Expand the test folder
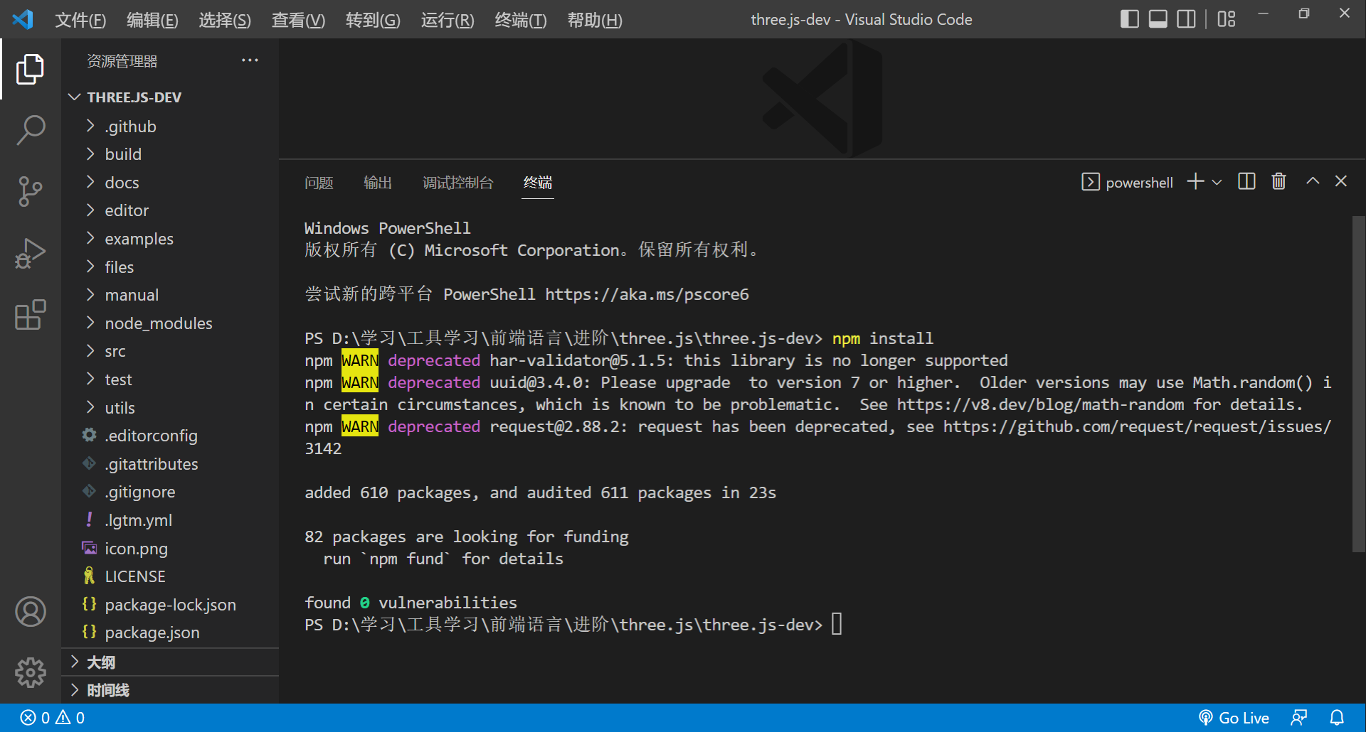Image resolution: width=1366 pixels, height=732 pixels. (170, 380)
